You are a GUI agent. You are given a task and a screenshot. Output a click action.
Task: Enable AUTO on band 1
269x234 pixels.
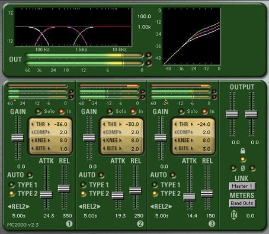pos(30,175)
